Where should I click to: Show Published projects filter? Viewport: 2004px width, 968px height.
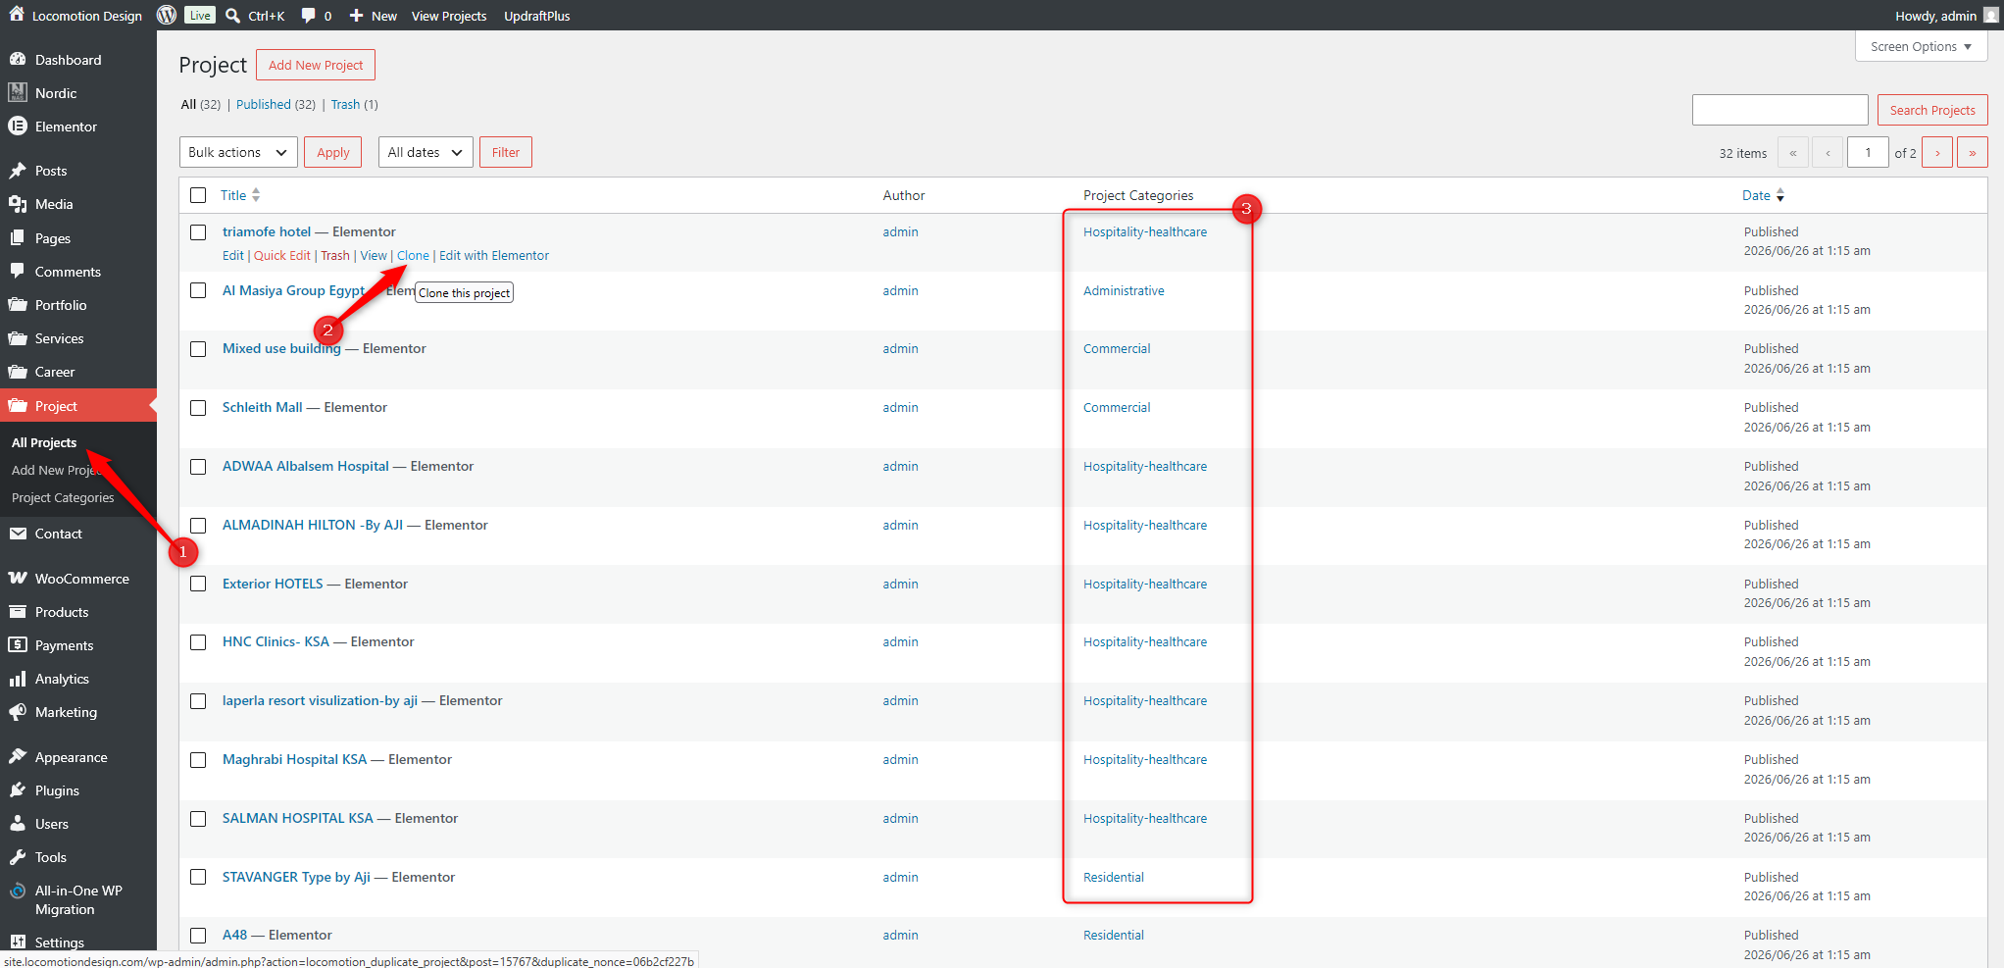pos(264,104)
